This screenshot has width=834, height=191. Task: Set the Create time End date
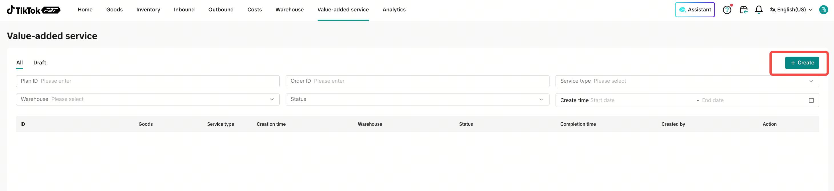[713, 100]
